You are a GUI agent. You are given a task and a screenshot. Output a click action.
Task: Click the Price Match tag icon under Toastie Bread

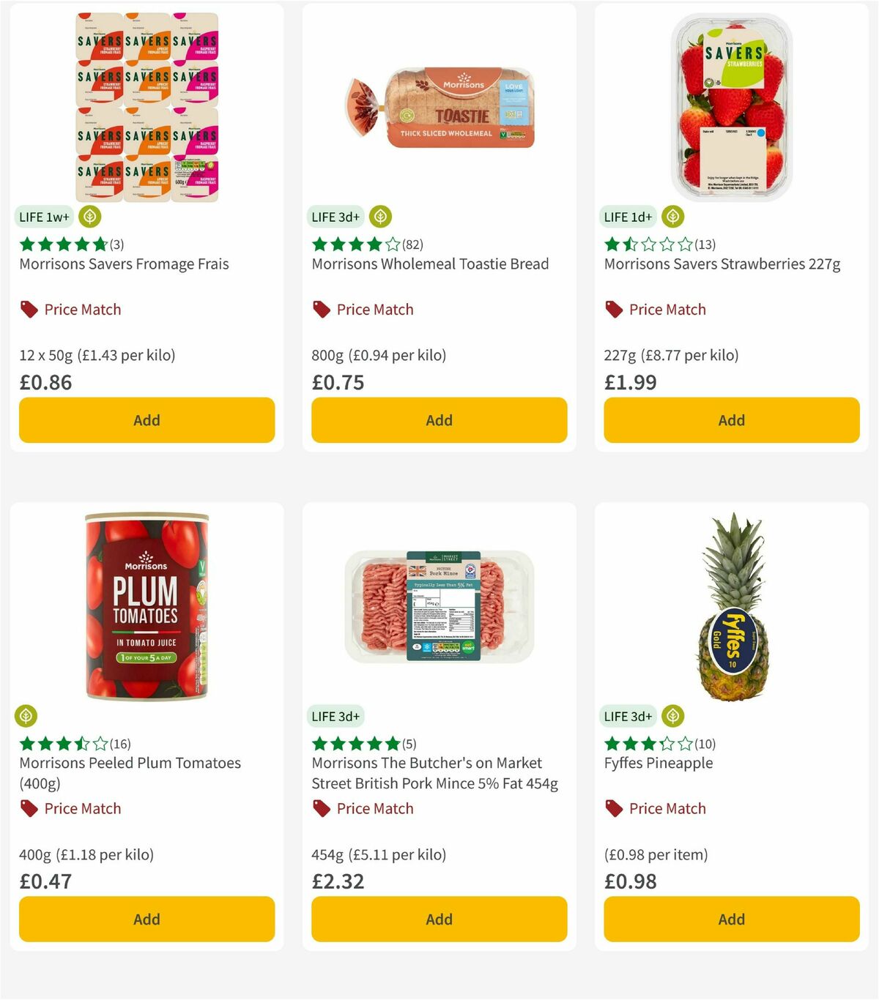tap(320, 309)
